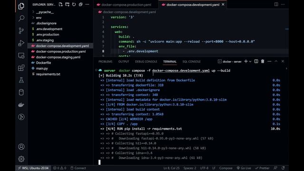Screen dimensions: 304x171
Task: Click the docker-compose.development.yaml path in terminal
Action: [x=180, y=71]
